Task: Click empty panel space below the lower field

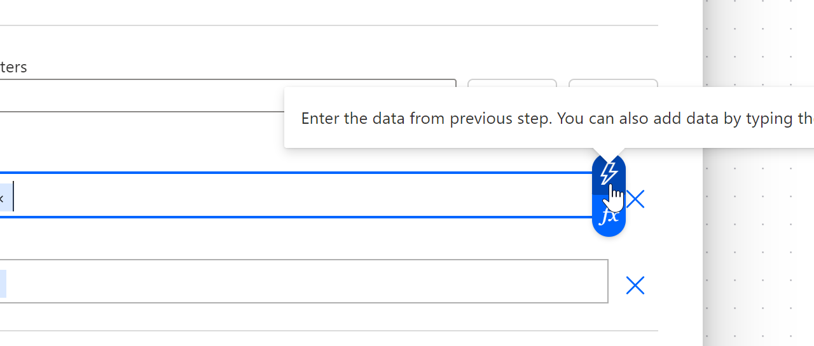Action: [318, 317]
